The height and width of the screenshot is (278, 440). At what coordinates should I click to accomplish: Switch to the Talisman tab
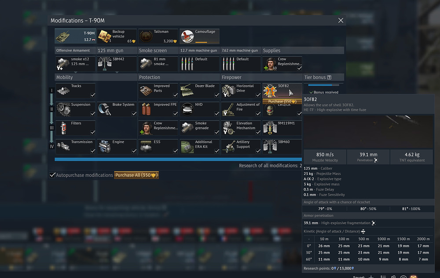click(158, 36)
